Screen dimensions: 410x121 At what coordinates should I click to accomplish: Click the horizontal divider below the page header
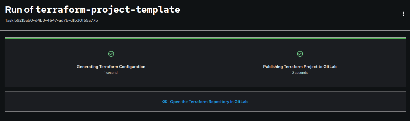(205, 30)
